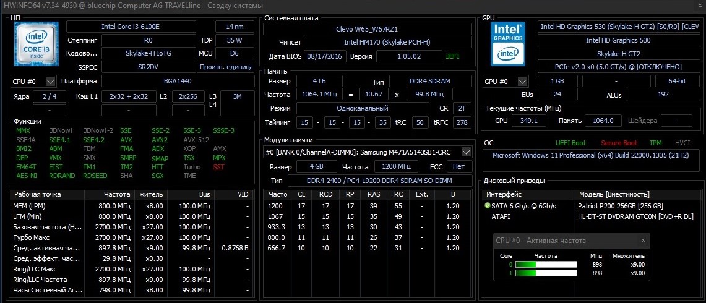The width and height of the screenshot is (706, 303).
Task: Click the tRFC value 278
Action: [462, 122]
